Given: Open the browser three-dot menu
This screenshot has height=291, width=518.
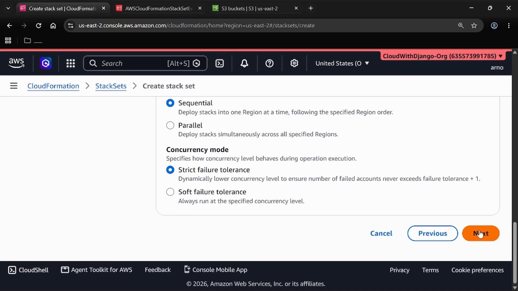Looking at the screenshot, I should (509, 26).
